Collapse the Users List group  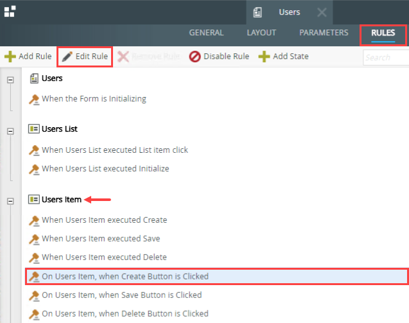pos(10,131)
